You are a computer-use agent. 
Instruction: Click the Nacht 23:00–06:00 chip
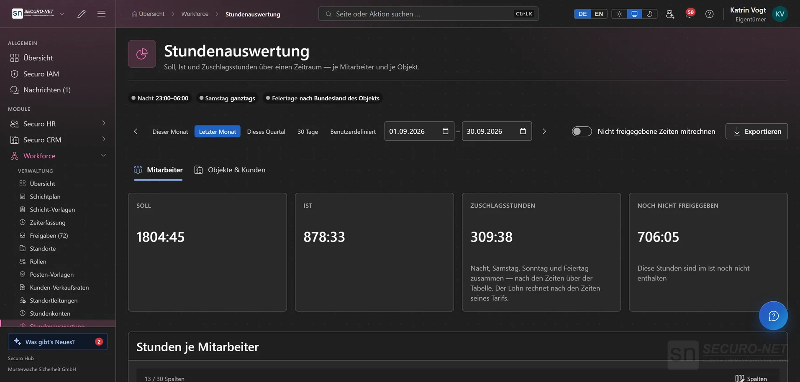click(x=160, y=98)
